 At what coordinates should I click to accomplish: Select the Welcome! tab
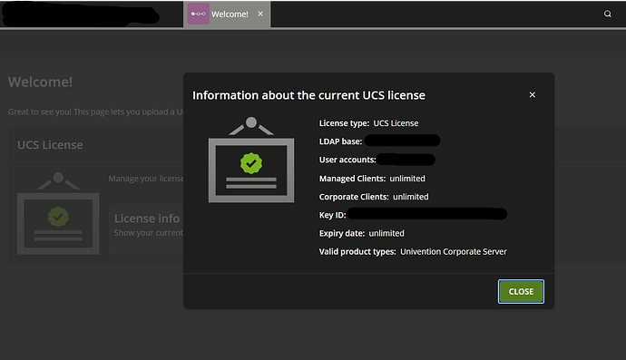227,14
